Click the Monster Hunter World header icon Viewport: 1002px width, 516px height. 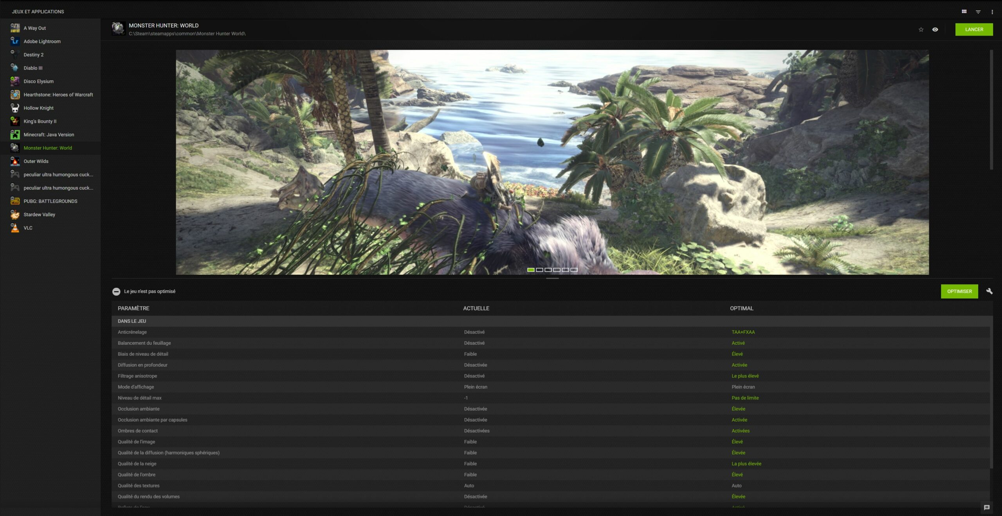119,29
